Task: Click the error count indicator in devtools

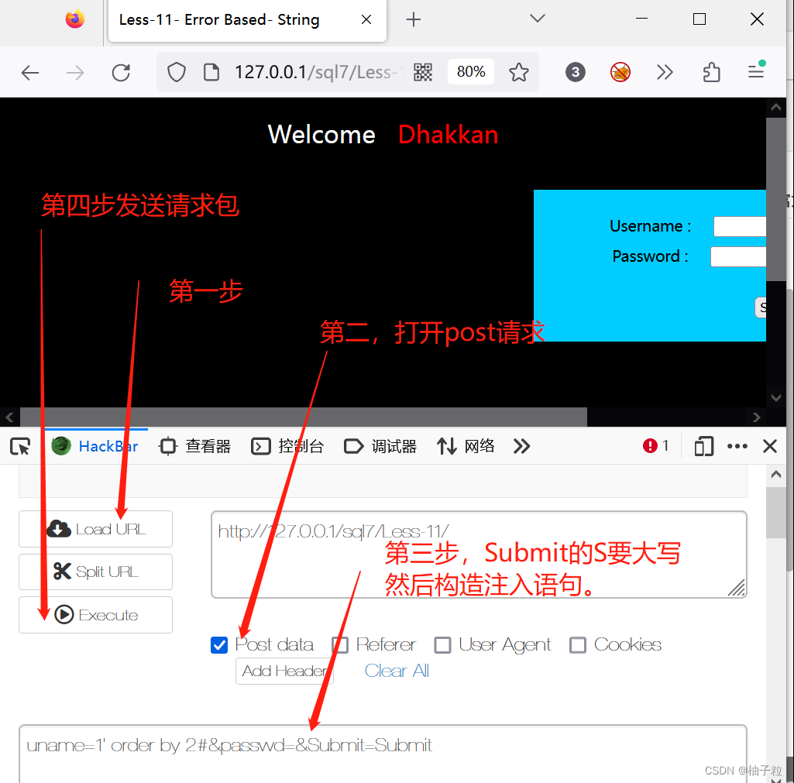Action: (x=655, y=446)
